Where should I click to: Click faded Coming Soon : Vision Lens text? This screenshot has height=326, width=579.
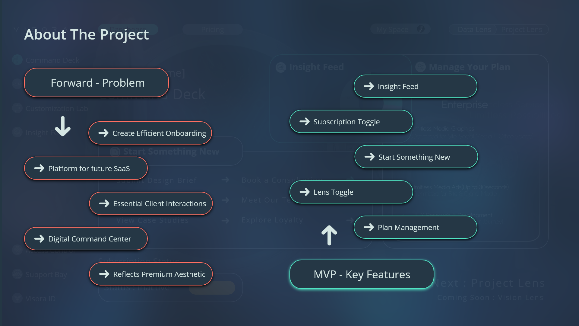point(490,298)
